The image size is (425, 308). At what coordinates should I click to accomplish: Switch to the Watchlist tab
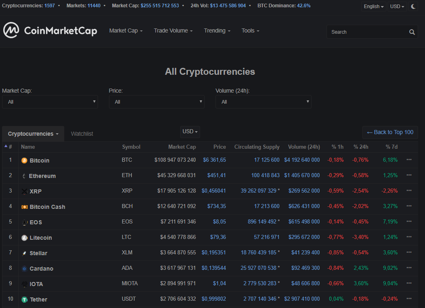(x=82, y=134)
